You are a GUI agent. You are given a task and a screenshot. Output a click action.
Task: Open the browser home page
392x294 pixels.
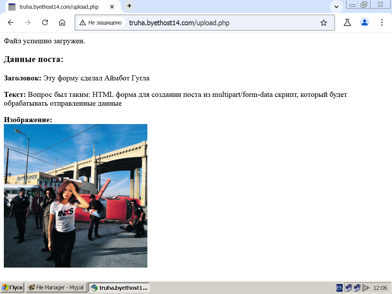[62, 23]
